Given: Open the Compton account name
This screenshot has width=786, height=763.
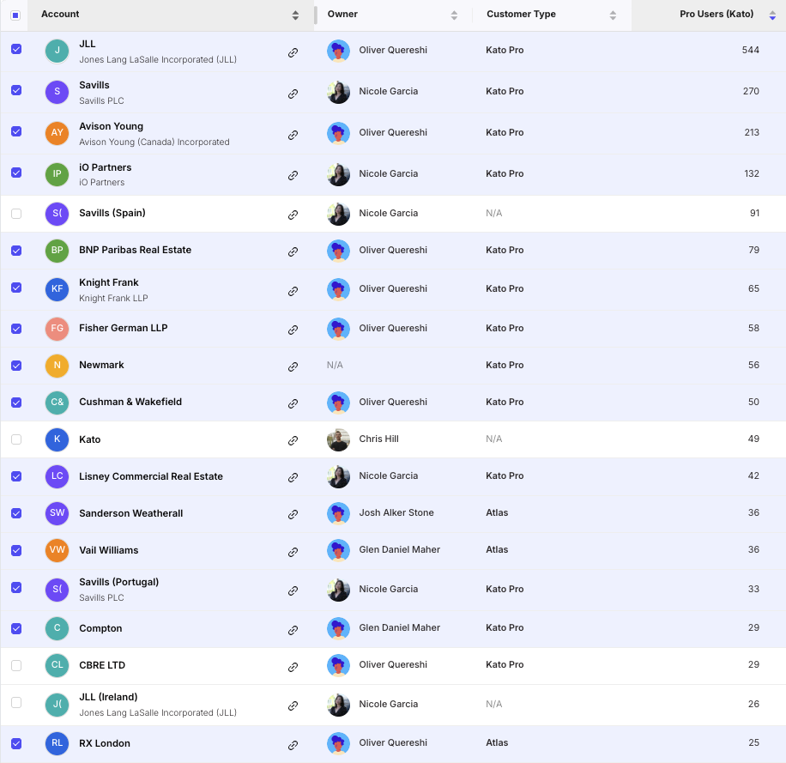Looking at the screenshot, I should pos(100,628).
